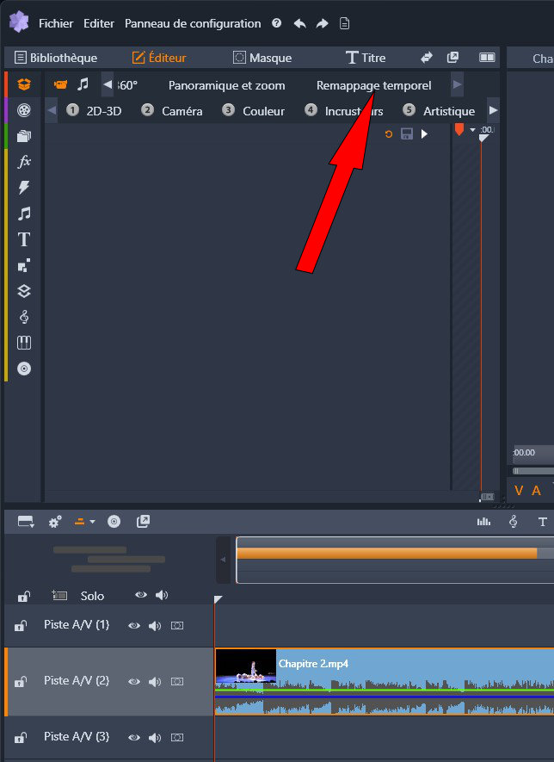Open the disc icon in left sidebar
554x762 pixels.
pyautogui.click(x=24, y=369)
